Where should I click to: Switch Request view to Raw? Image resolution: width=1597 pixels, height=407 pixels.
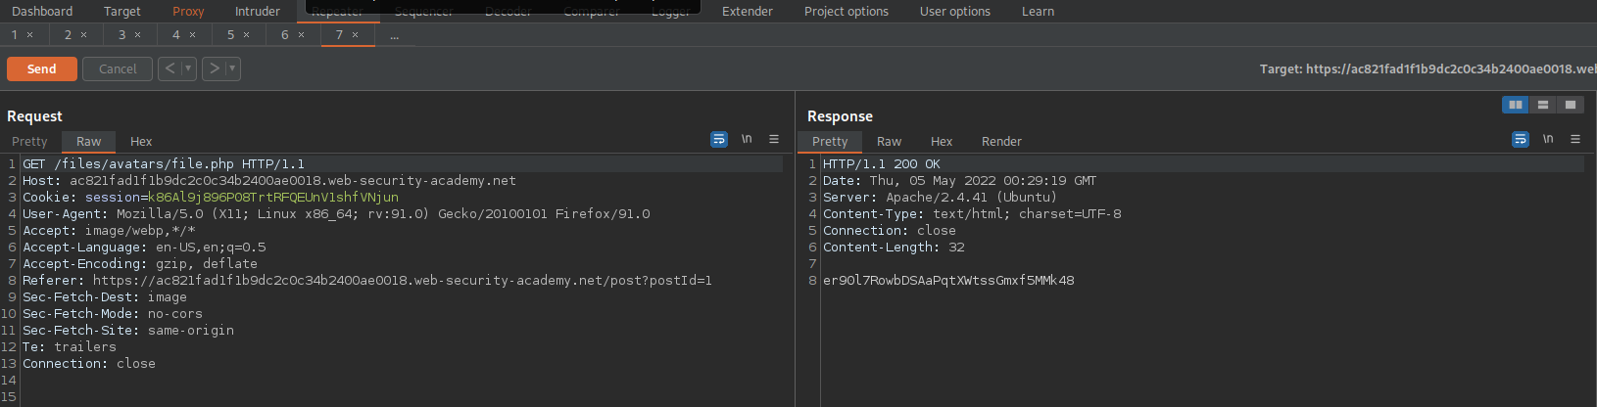[88, 141]
